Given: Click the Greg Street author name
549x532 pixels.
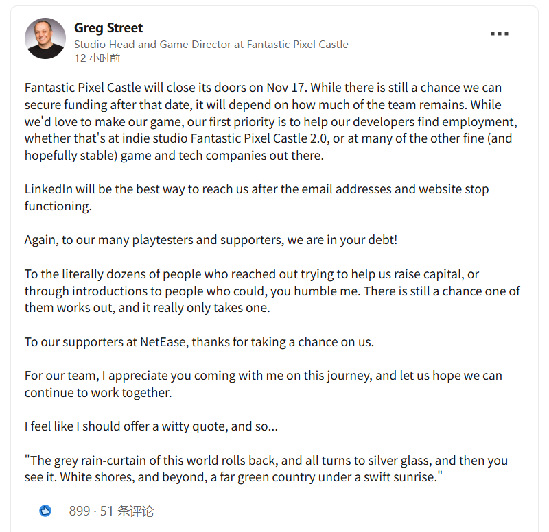Looking at the screenshot, I should coord(108,28).
